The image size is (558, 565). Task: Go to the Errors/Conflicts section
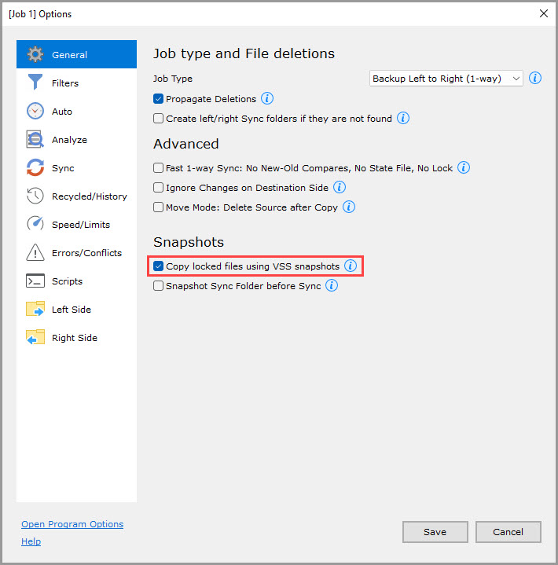coord(86,253)
